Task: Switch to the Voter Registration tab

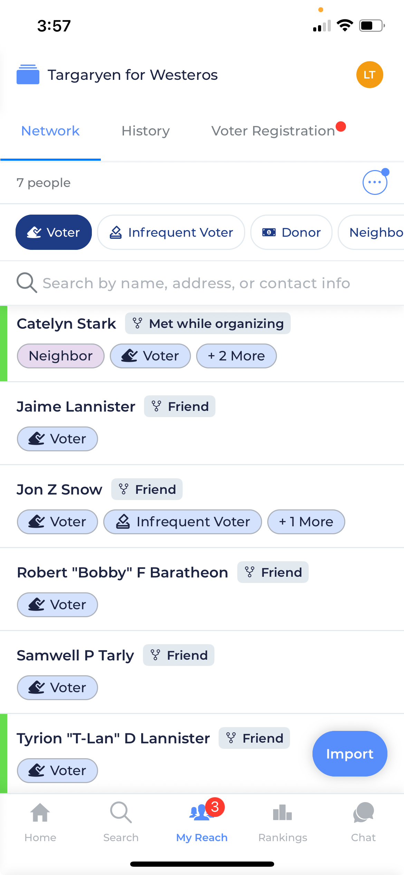Action: (x=273, y=131)
